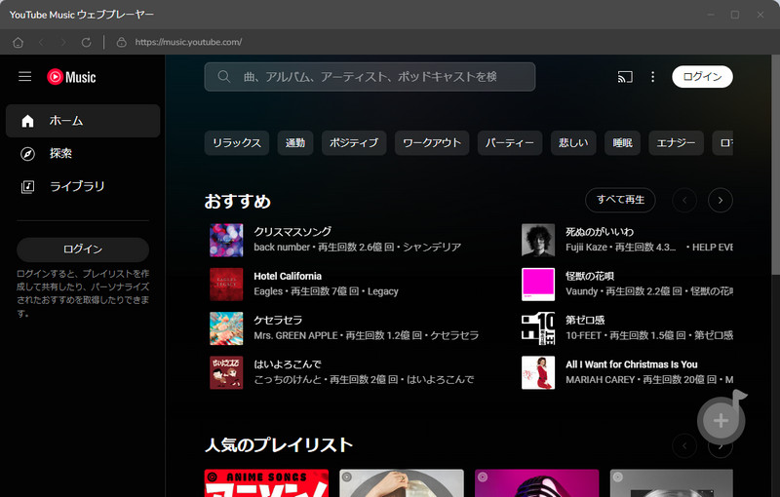
Task: Play the Hotel California album thumbnail
Action: (x=226, y=285)
